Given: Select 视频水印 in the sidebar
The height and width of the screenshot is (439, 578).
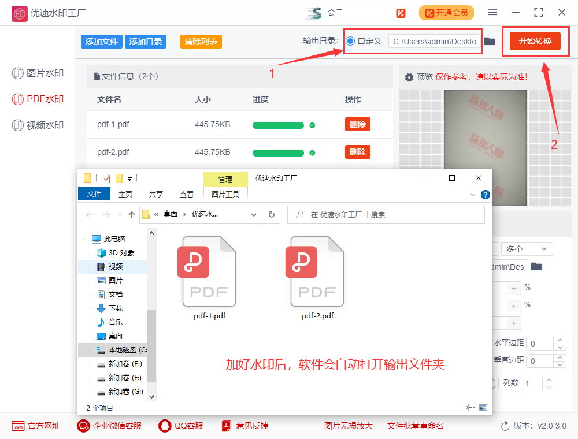Looking at the screenshot, I should pos(38,125).
